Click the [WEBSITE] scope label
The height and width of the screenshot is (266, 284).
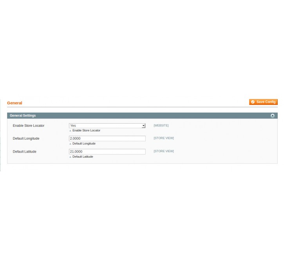(x=161, y=125)
